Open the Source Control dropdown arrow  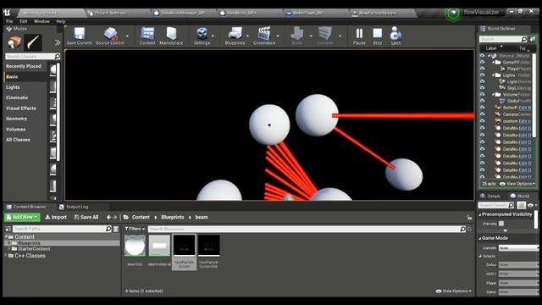click(x=127, y=36)
